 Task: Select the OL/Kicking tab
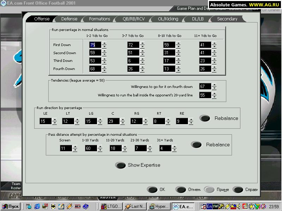point(168,19)
